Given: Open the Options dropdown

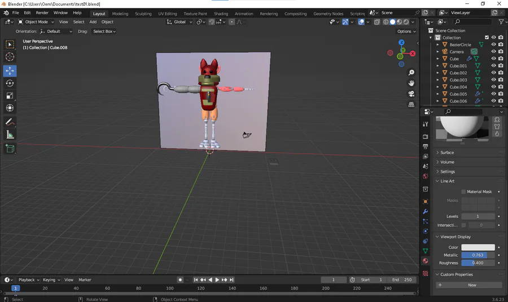Looking at the screenshot, I should pos(406,32).
